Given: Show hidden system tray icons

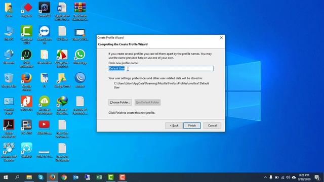Looking at the screenshot, I should 265,177.
